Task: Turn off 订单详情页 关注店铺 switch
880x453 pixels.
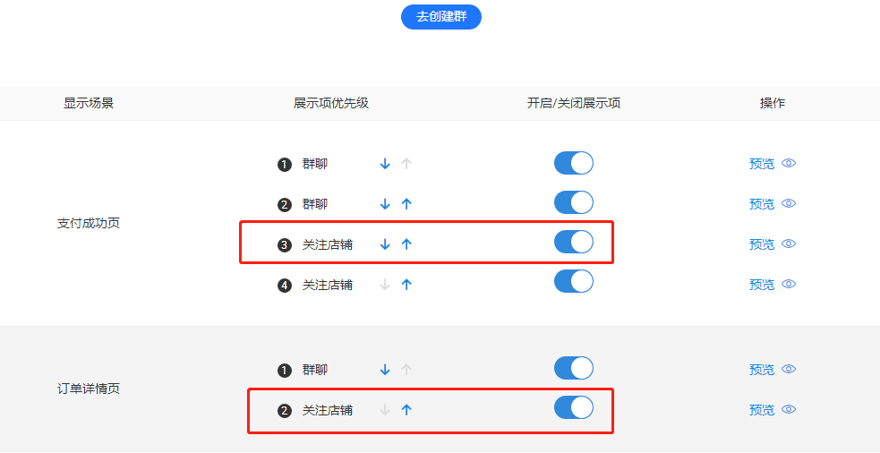Action: pos(574,408)
